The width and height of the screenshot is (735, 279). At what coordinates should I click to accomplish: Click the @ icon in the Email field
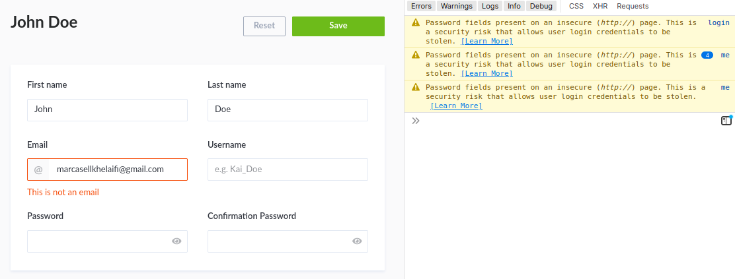click(x=38, y=170)
